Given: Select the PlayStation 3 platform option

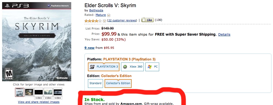Looking at the screenshot, I should point(104,67).
